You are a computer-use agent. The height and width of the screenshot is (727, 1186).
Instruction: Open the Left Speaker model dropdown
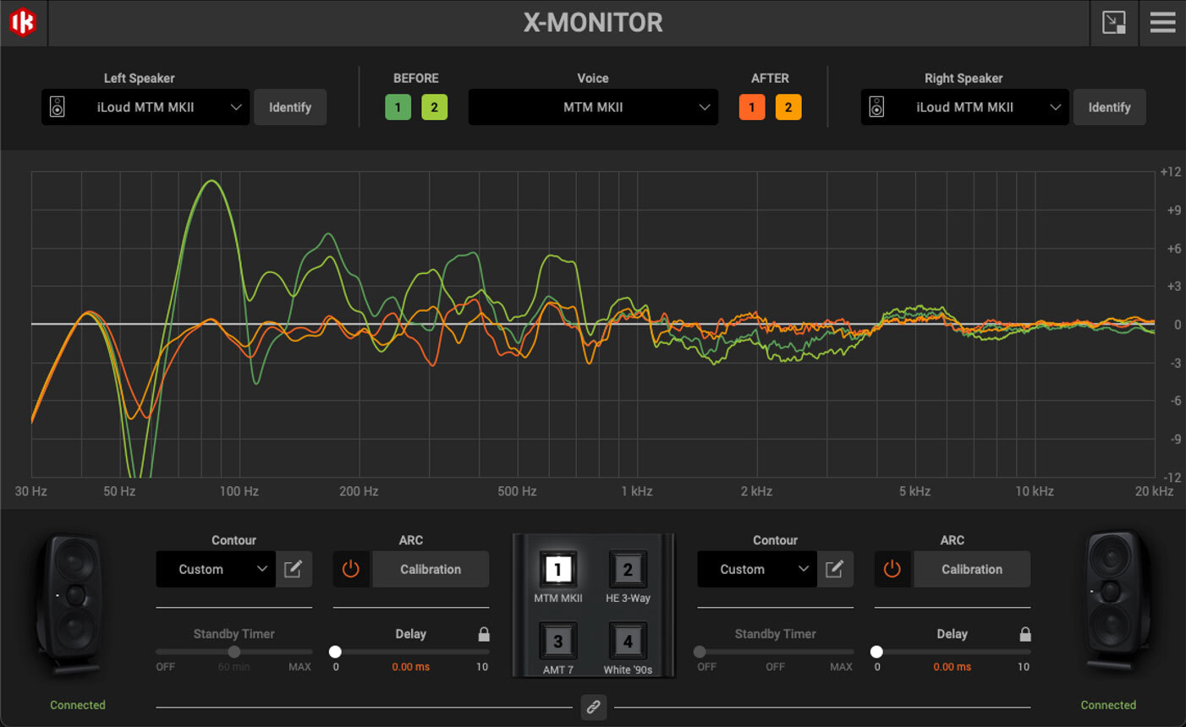144,107
